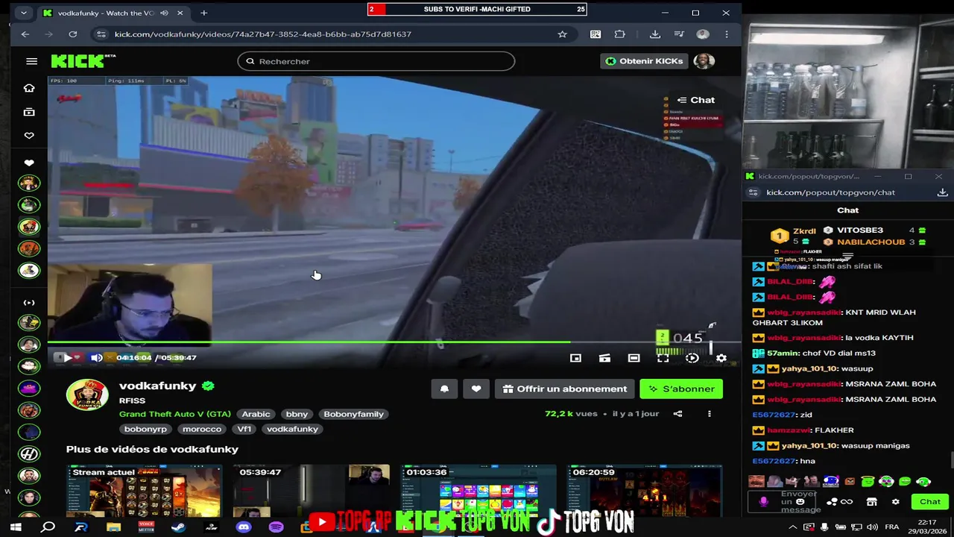Viewport: 954px width, 537px height.
Task: Open Windows Start menu
Action: click(16, 527)
